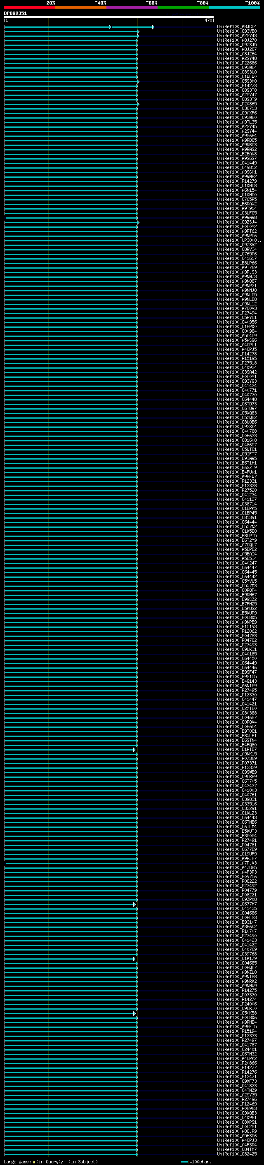Click the truncated UniRef100_UPI000.. label
The image size is (264, 1165).
[239, 240]
